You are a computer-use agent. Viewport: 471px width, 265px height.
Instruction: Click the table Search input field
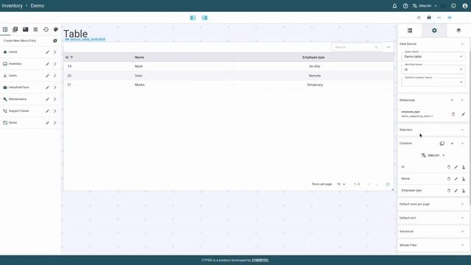click(356, 47)
